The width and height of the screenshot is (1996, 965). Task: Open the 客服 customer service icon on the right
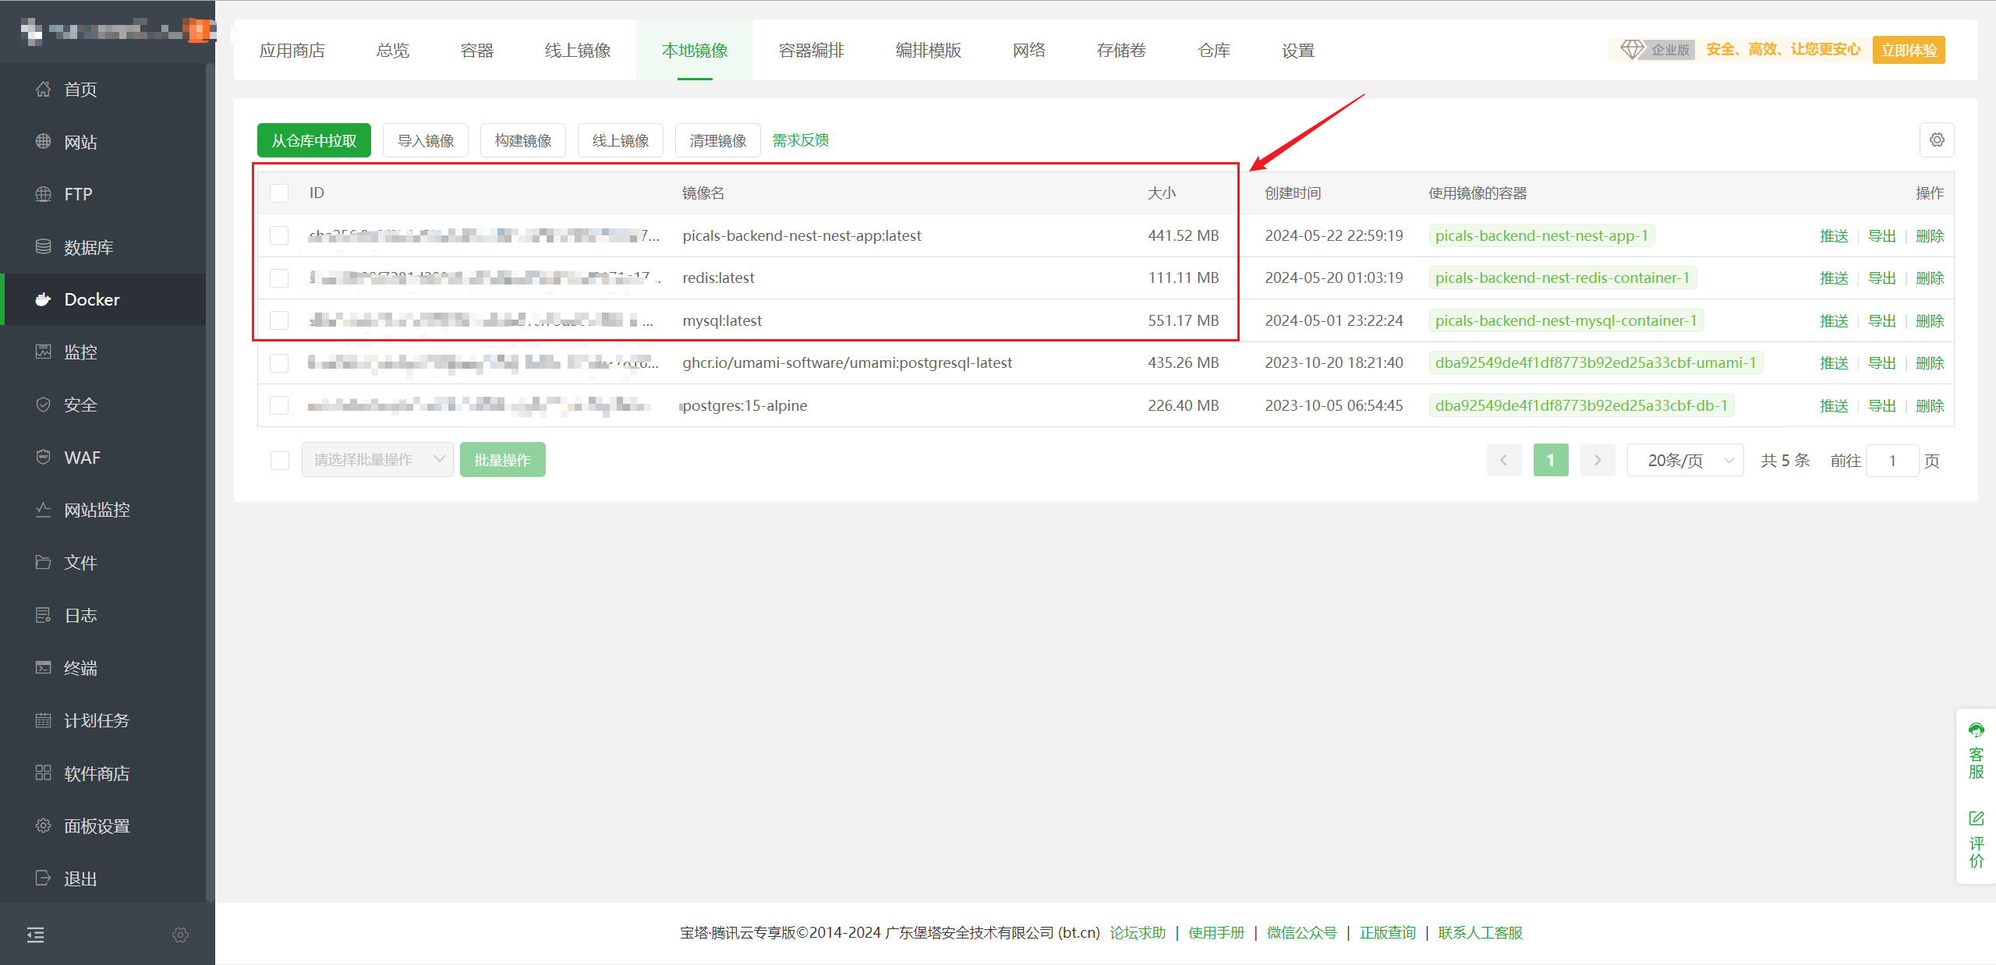(1977, 731)
